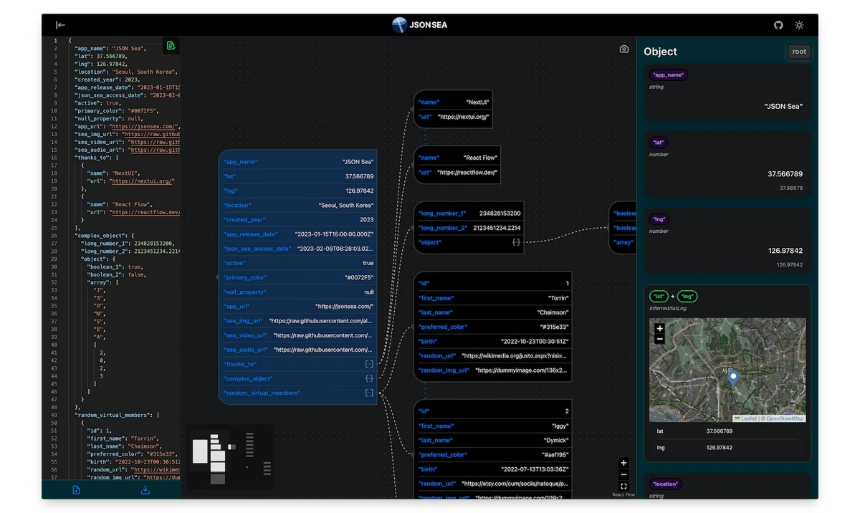Select the "active" row with value true
The width and height of the screenshot is (860, 513).
coord(297,263)
